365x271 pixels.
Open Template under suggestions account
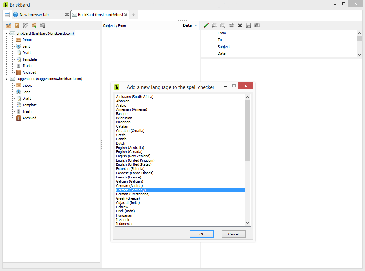[x=30, y=105]
